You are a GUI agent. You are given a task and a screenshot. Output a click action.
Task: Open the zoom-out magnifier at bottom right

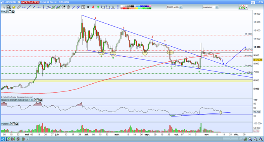[x=255, y=139]
